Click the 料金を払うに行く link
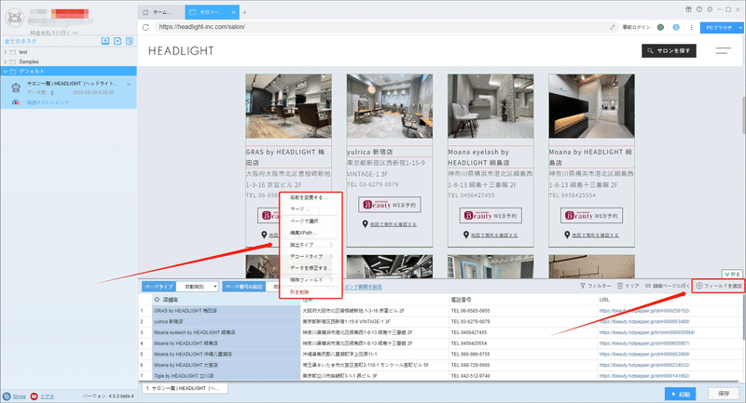 [54, 33]
